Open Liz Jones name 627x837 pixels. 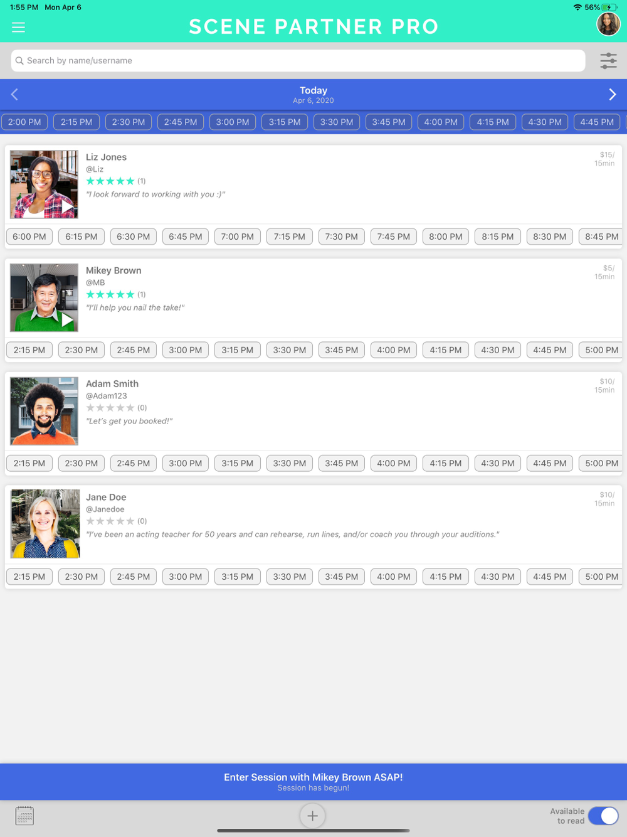coord(106,157)
